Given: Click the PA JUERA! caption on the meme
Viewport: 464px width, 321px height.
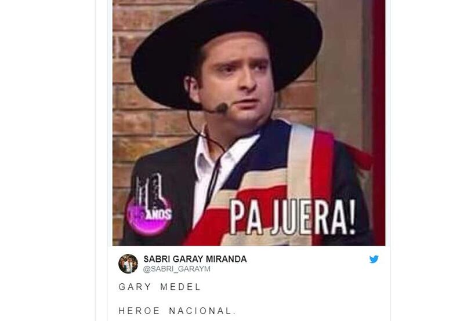Looking at the screenshot, I should pyautogui.click(x=293, y=217).
